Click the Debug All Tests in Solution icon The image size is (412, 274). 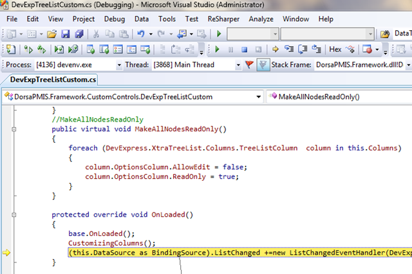coord(73,50)
